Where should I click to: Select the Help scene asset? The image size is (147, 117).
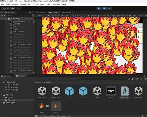(x=97, y=92)
